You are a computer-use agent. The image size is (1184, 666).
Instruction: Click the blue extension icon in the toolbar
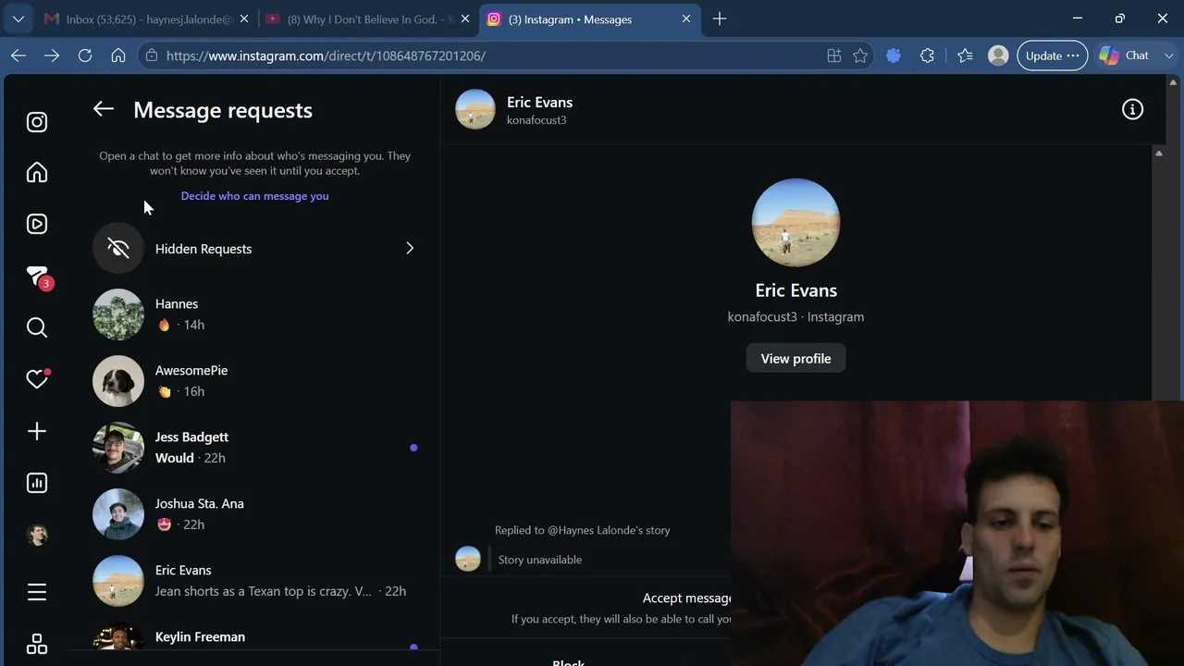894,55
